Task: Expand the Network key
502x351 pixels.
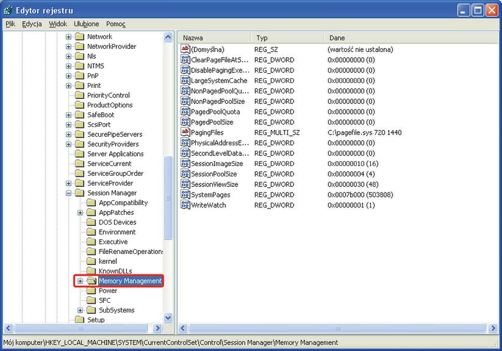Action: 68,37
